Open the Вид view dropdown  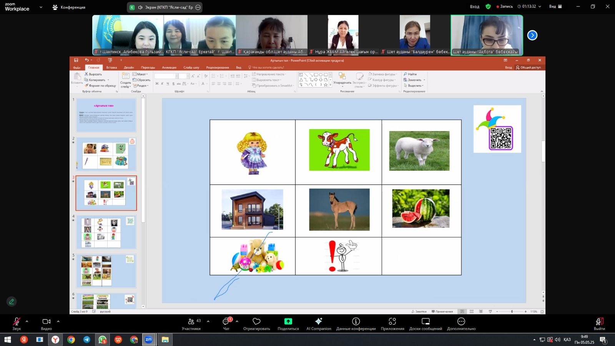point(555,7)
